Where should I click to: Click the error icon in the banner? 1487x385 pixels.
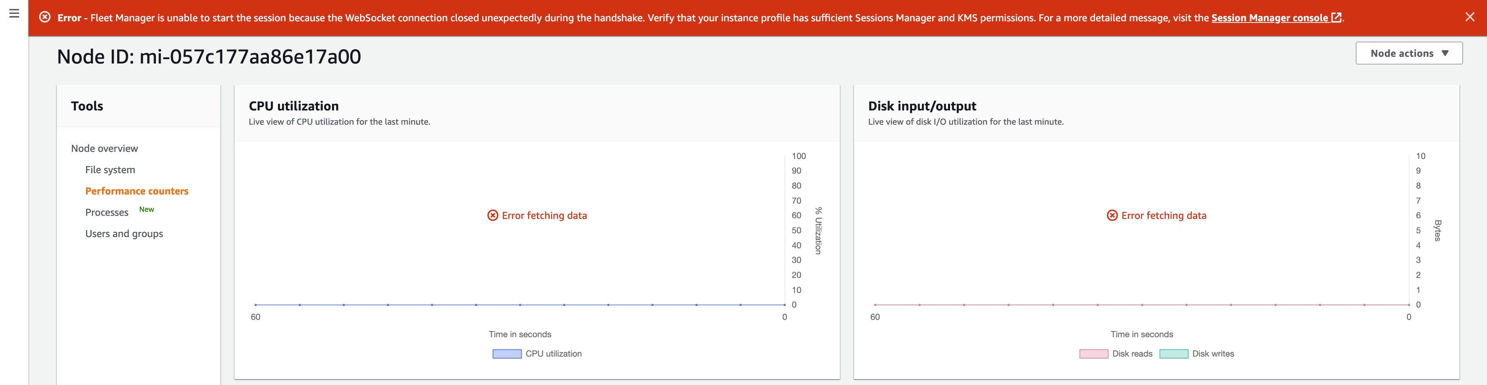45,17
